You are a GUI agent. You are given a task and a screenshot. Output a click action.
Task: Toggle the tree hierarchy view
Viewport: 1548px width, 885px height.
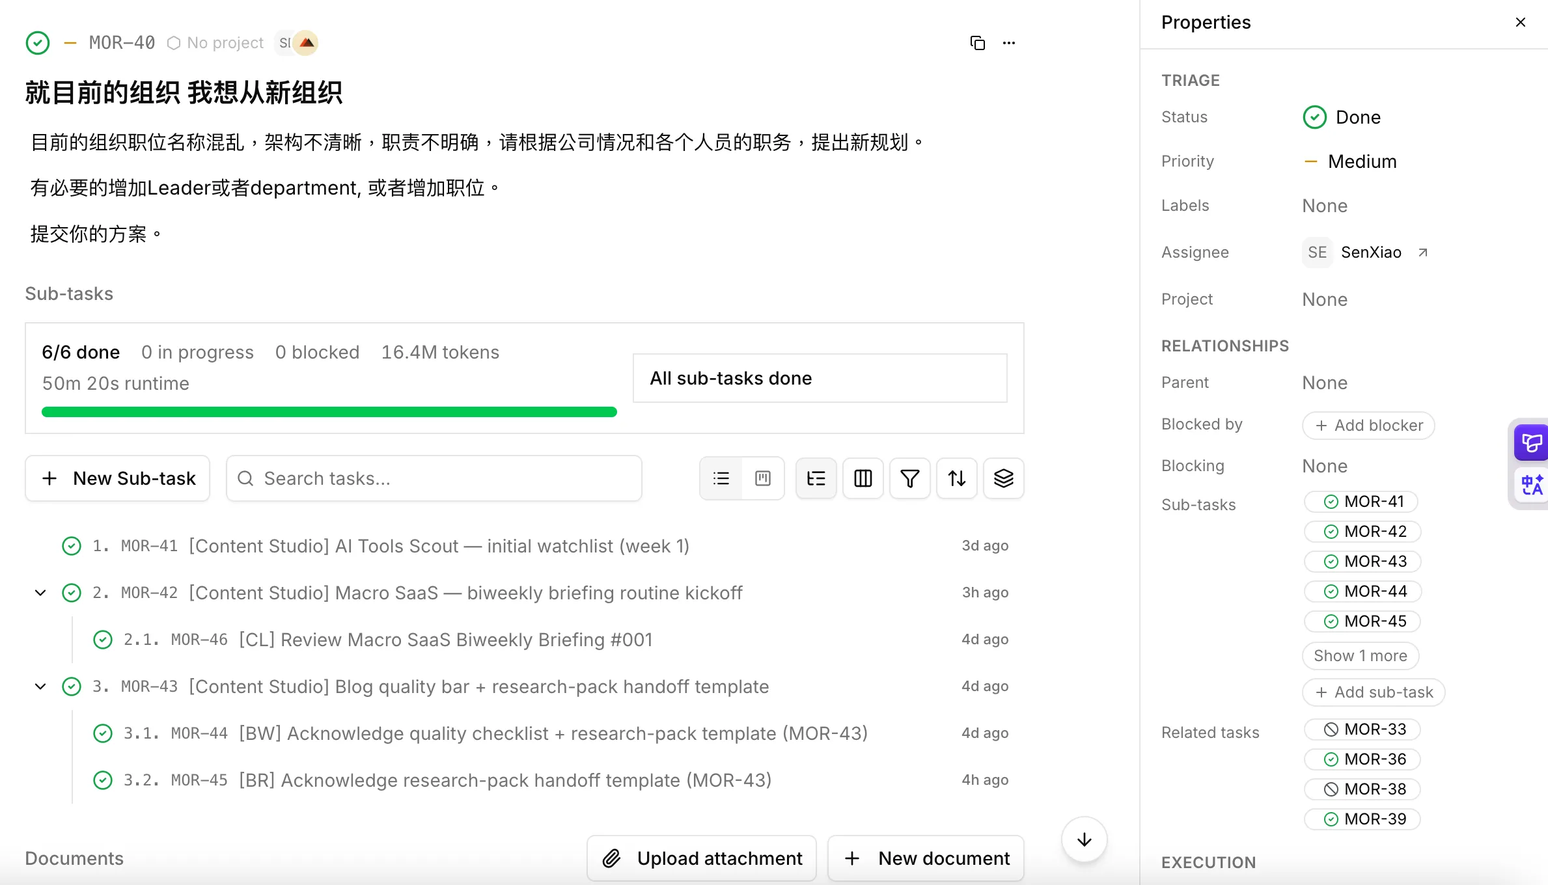816,478
